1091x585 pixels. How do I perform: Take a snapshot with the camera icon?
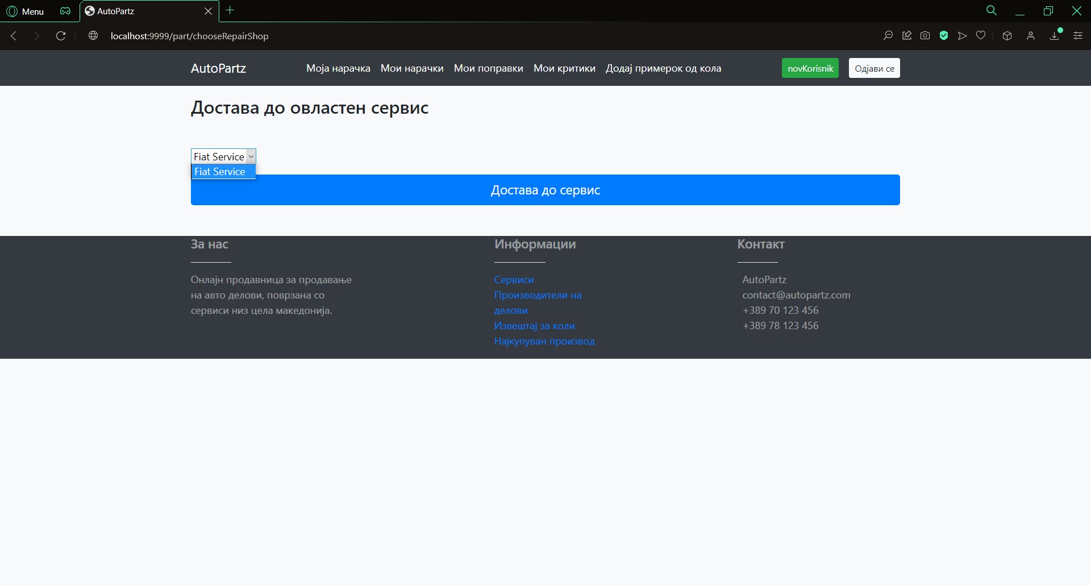925,36
